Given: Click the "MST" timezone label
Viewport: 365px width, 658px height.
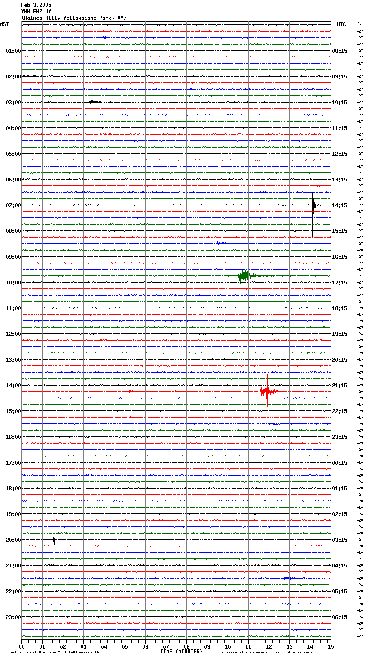Looking at the screenshot, I should click(x=4, y=24).
